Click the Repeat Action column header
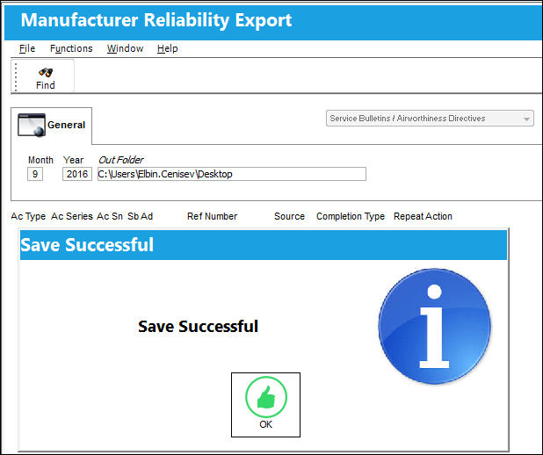 click(423, 216)
